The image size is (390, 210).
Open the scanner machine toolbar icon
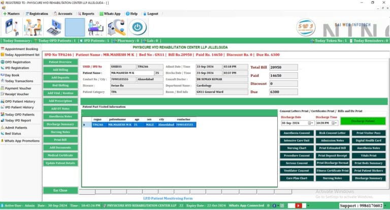[116, 27]
